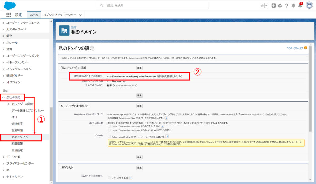The image size is (316, 184).
Task: Open the setup gear icon
Action: [293, 6]
